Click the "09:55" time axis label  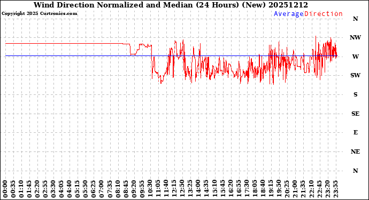[142, 189]
